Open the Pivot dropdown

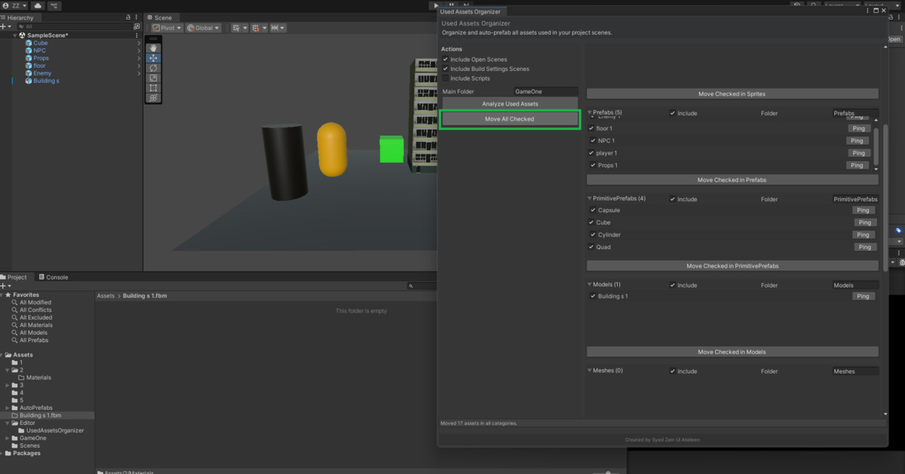[167, 28]
